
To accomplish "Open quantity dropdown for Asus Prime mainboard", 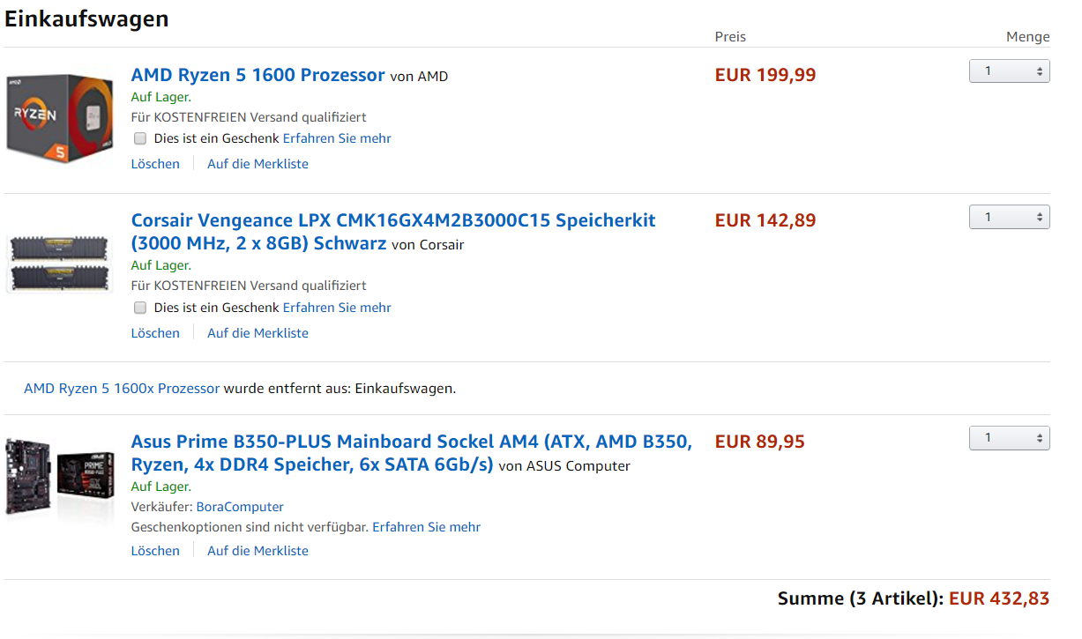I will pos(1009,438).
